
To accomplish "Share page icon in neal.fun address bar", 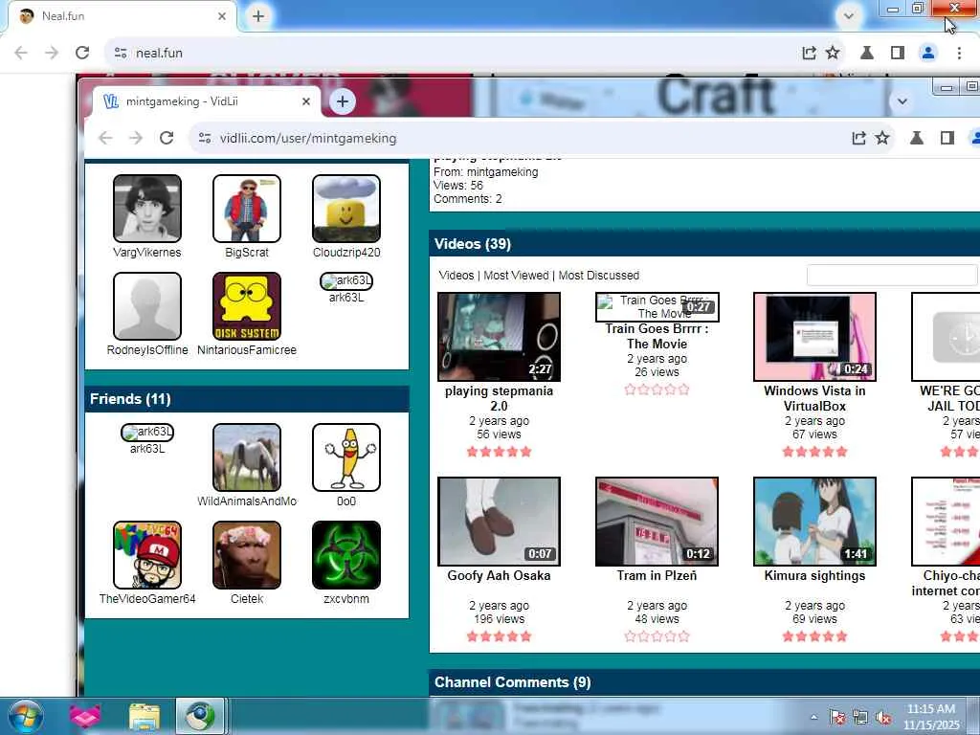I will (x=809, y=54).
